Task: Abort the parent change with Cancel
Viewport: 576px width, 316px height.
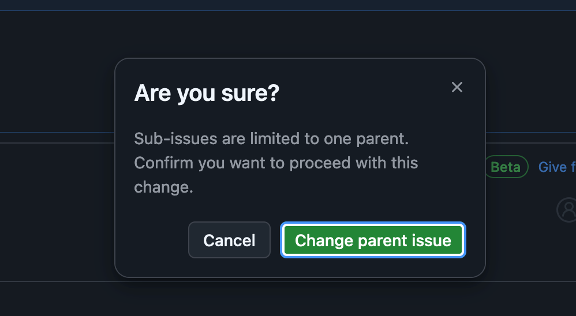Action: click(229, 240)
